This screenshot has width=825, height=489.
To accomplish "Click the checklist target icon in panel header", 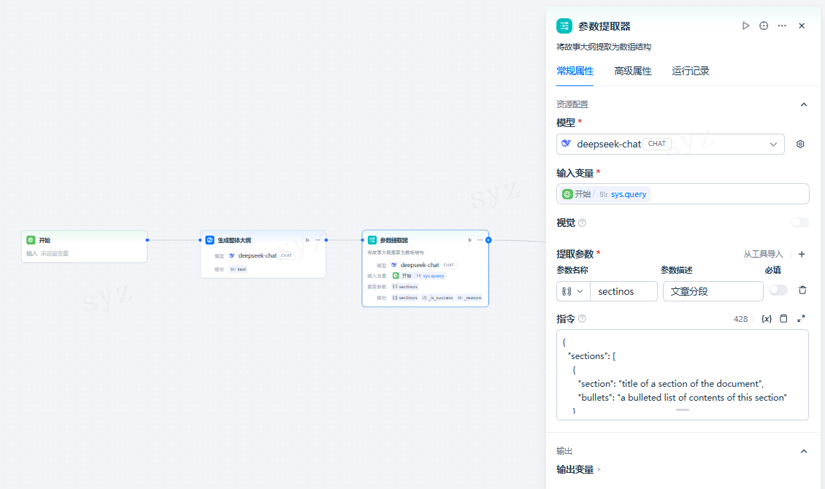I will (763, 26).
